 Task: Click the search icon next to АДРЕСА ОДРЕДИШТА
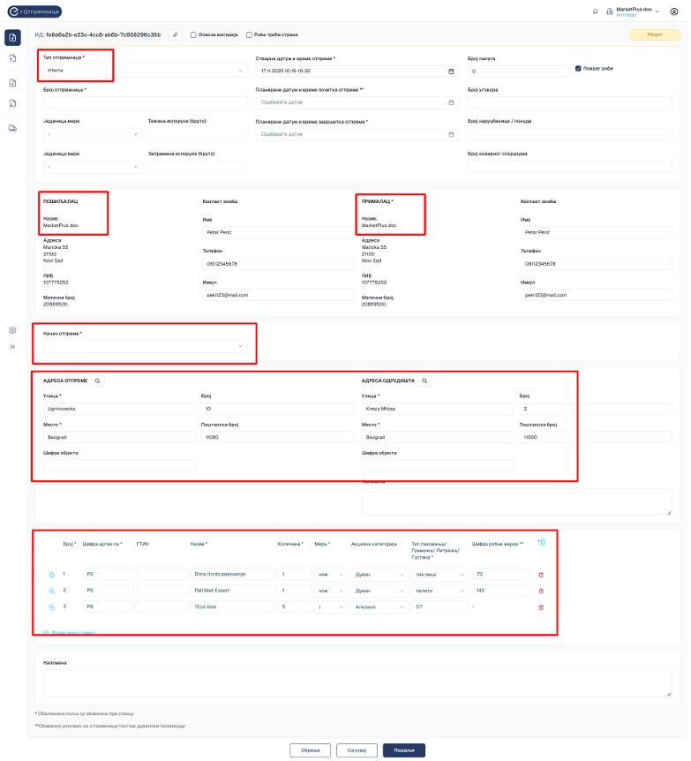click(424, 380)
